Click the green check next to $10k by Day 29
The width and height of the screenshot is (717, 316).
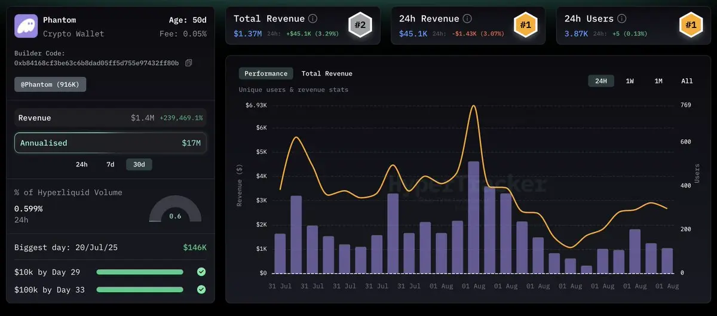click(x=201, y=272)
